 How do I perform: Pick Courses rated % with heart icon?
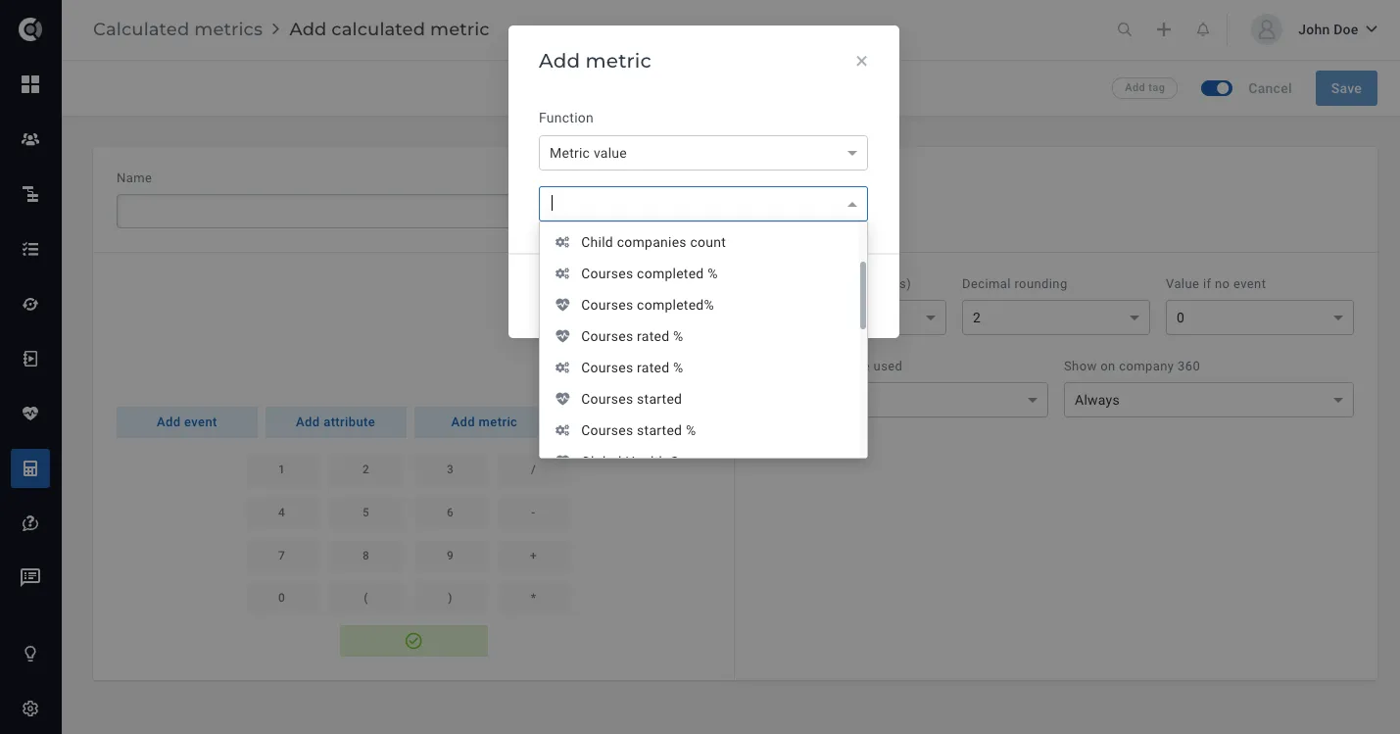[x=700, y=336]
